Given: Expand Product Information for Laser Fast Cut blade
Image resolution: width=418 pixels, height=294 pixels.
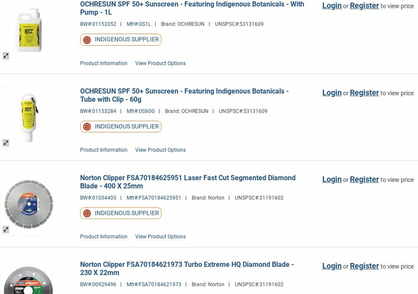Looking at the screenshot, I should [104, 236].
